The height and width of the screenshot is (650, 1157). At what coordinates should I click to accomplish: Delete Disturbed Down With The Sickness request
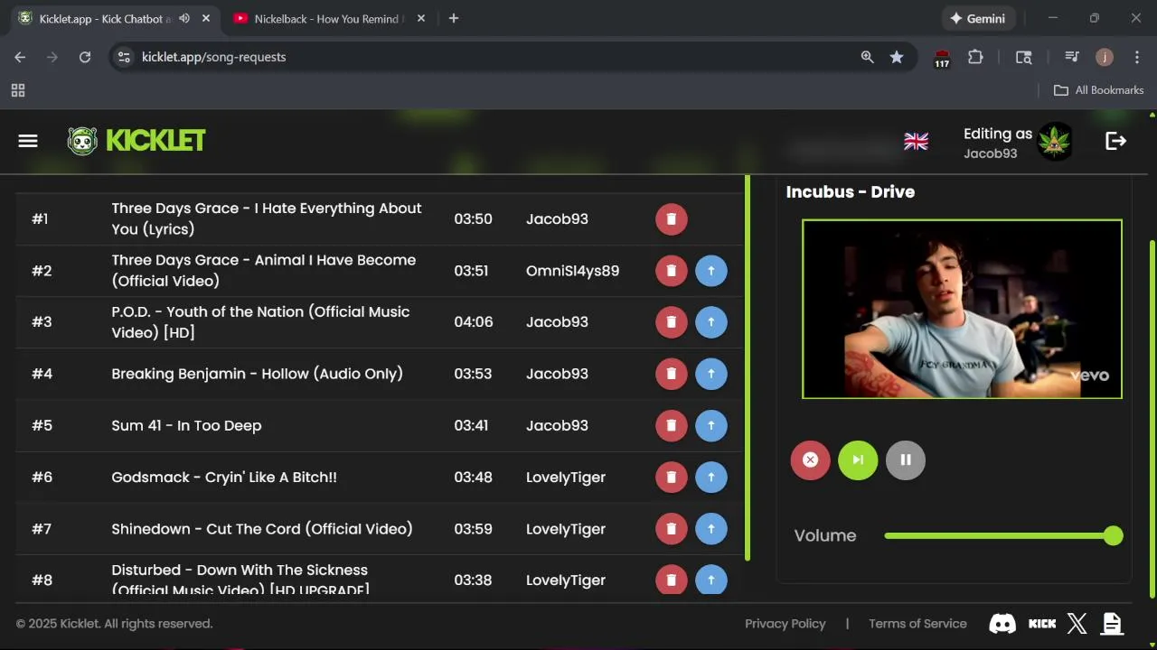[671, 580]
